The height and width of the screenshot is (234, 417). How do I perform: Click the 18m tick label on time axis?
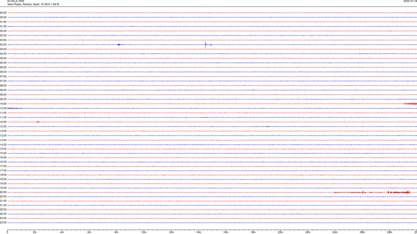tap(253, 232)
